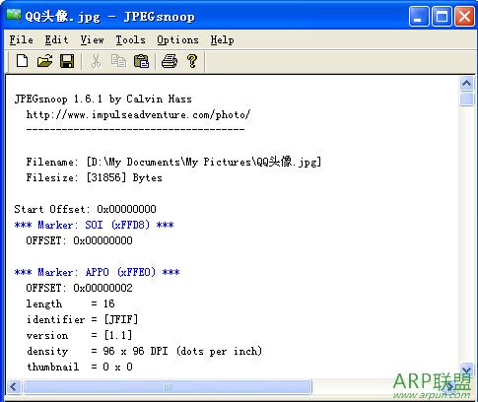The height and width of the screenshot is (402, 478).
Task: Click the horizontal scrollbar thumb
Action: click(x=168, y=386)
